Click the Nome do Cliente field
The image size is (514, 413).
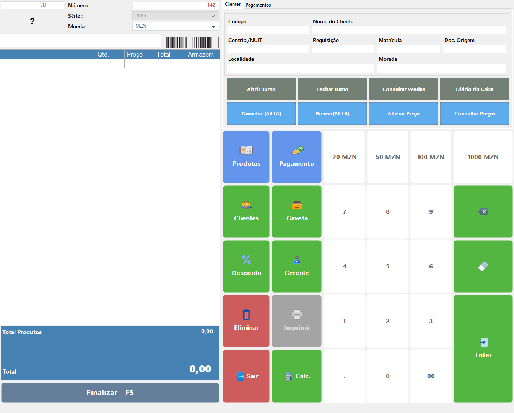pos(409,31)
